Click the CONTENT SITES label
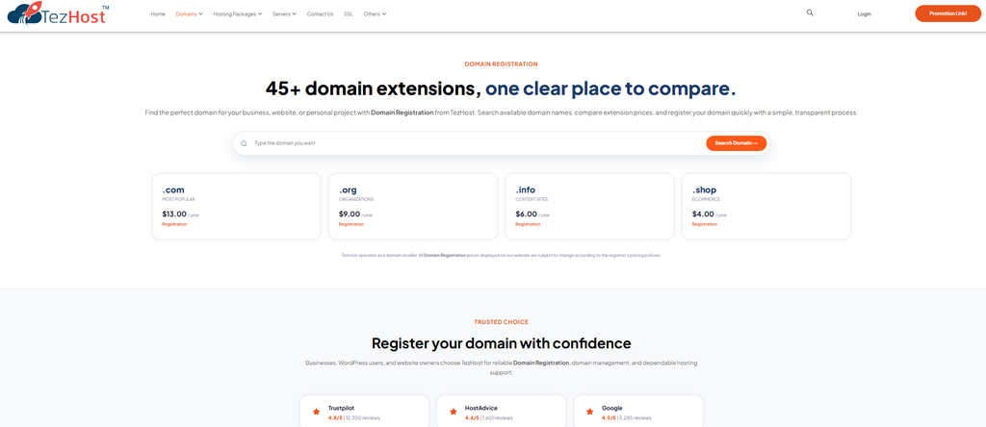Screen dimensions: 986x427 pyautogui.click(x=532, y=200)
